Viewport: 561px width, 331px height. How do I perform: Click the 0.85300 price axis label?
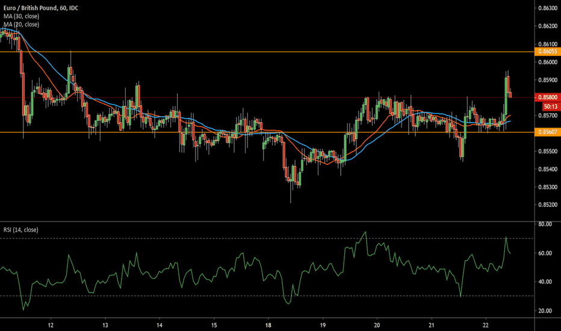point(547,187)
